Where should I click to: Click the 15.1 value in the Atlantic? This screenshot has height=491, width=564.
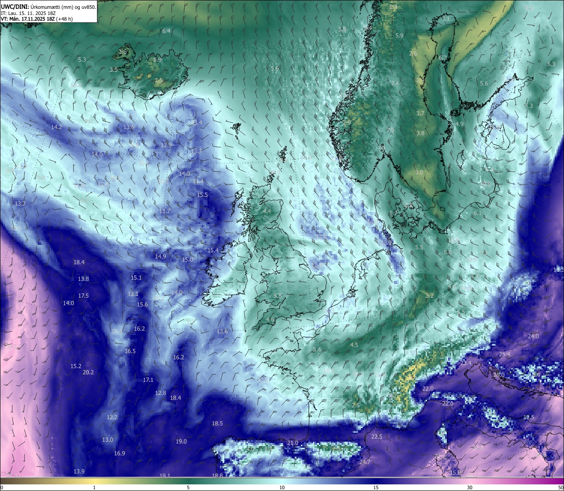136,278
